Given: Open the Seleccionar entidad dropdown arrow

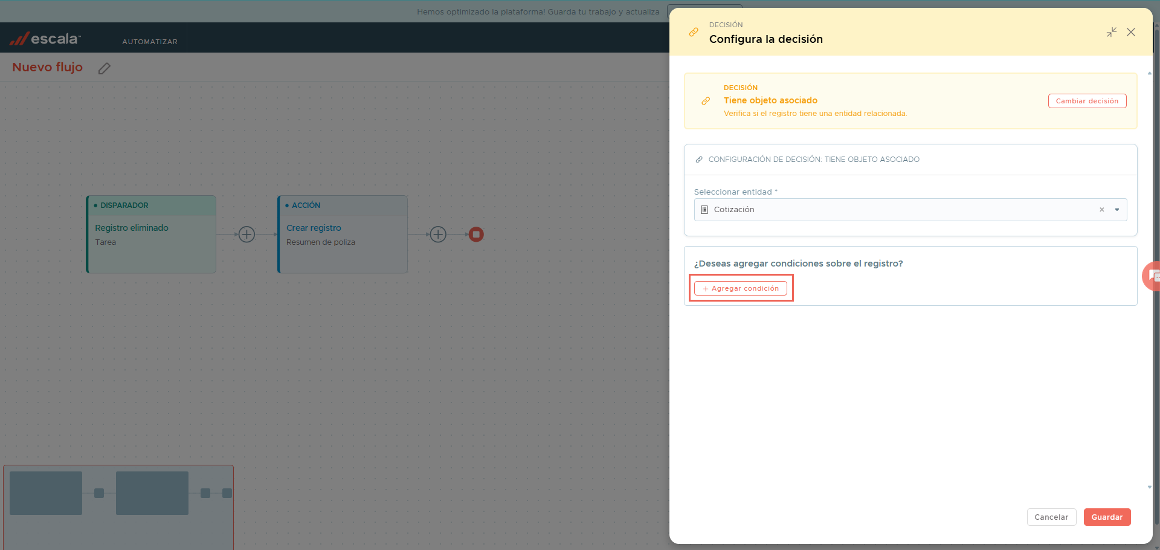Looking at the screenshot, I should (1117, 210).
